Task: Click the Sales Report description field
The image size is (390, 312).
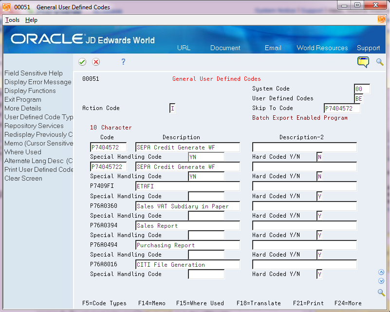Action: coord(188,225)
